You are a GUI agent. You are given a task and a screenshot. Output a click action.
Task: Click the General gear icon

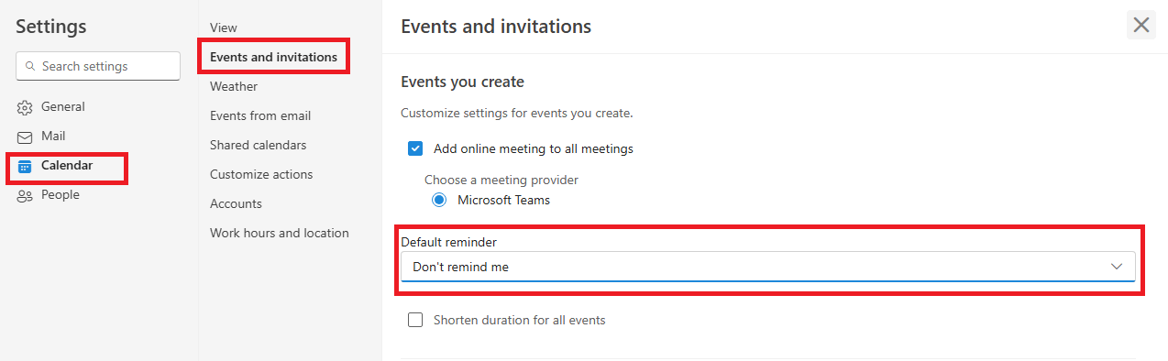pyautogui.click(x=25, y=108)
